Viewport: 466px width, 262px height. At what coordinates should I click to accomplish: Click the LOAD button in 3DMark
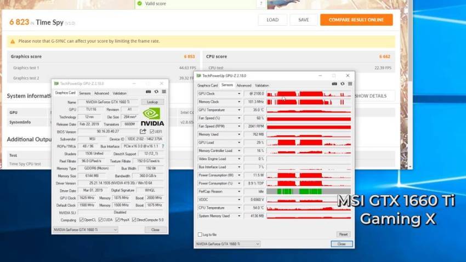pyautogui.click(x=272, y=20)
